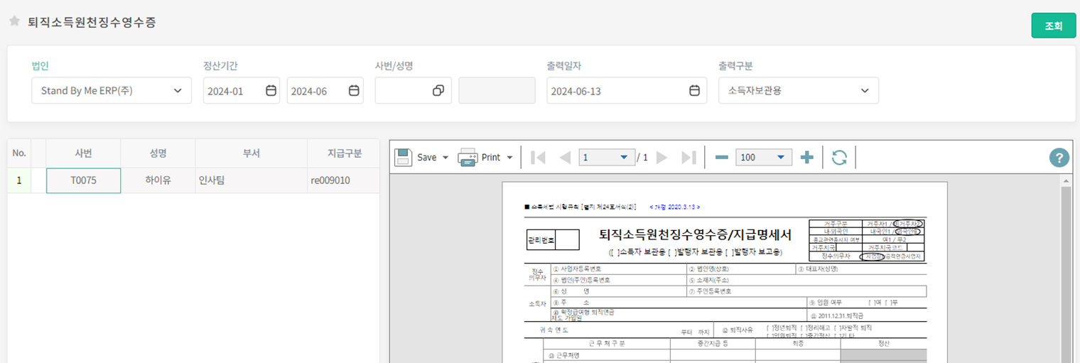The width and height of the screenshot is (1080, 363).
Task: Go to next page in report viewer
Action: pyautogui.click(x=662, y=158)
